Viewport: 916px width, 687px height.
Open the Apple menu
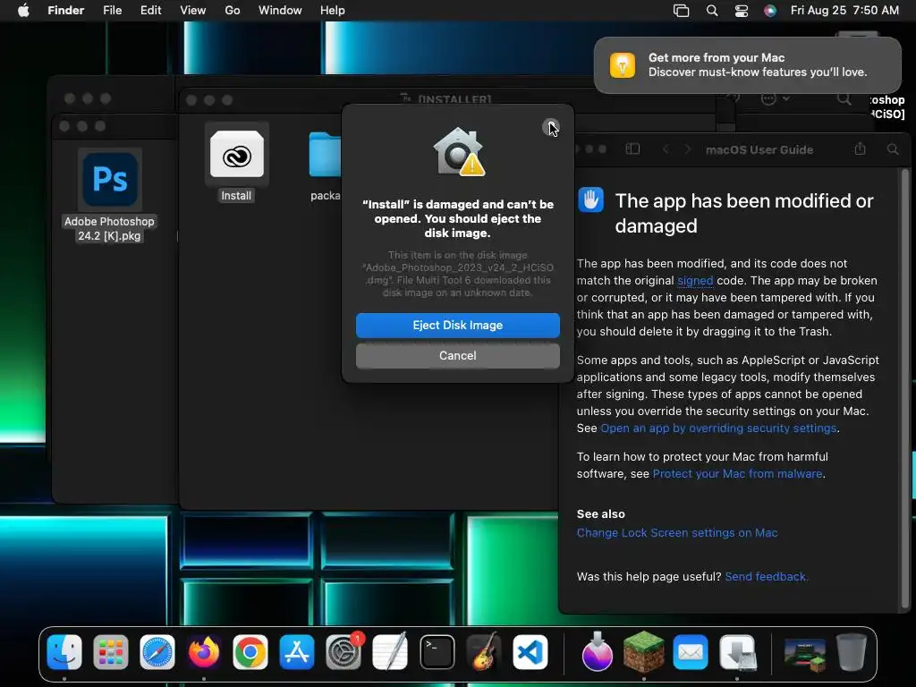[x=23, y=10]
